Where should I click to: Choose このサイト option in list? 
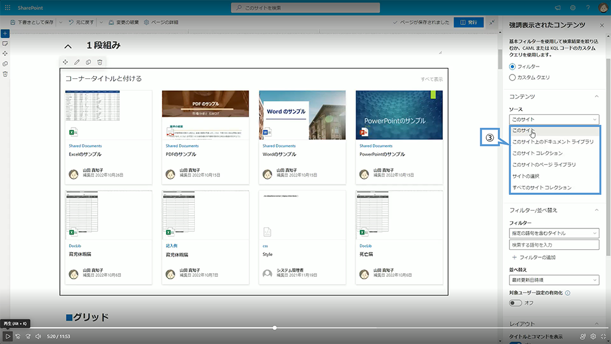coord(555,131)
